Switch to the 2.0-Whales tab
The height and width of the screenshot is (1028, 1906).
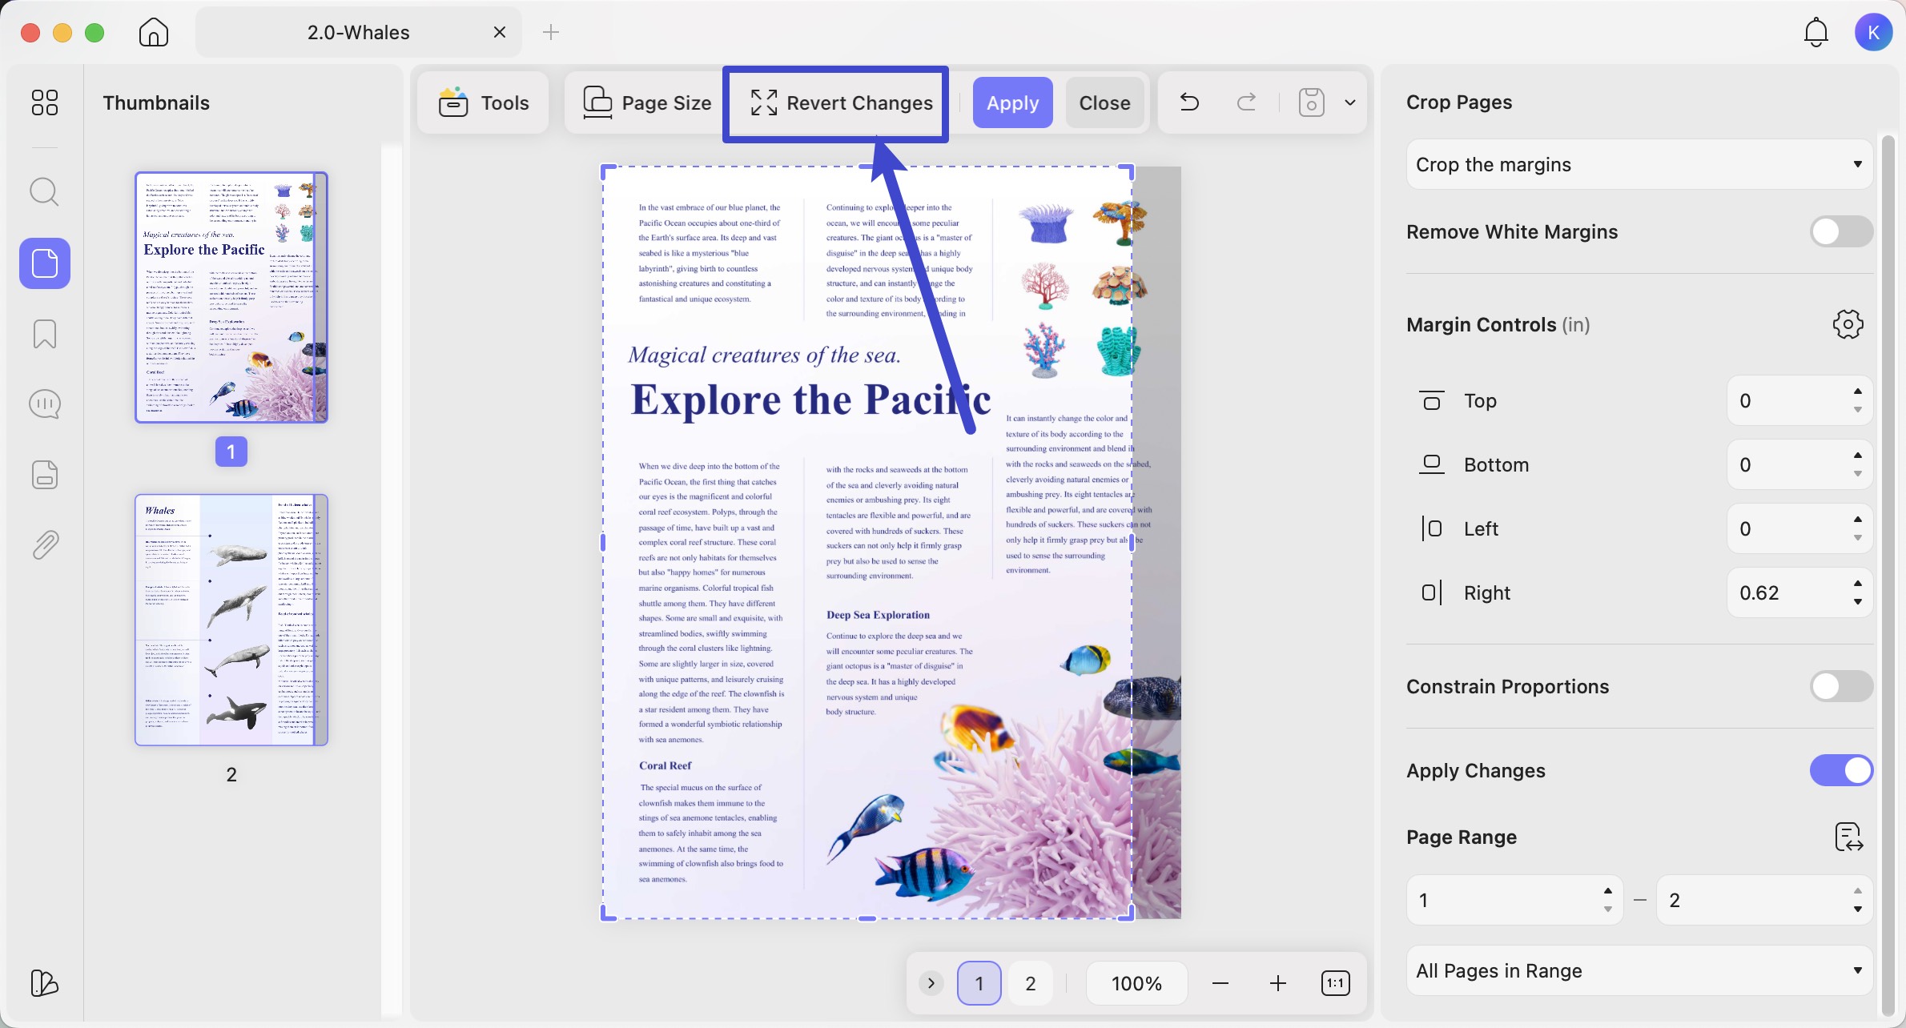coord(358,32)
